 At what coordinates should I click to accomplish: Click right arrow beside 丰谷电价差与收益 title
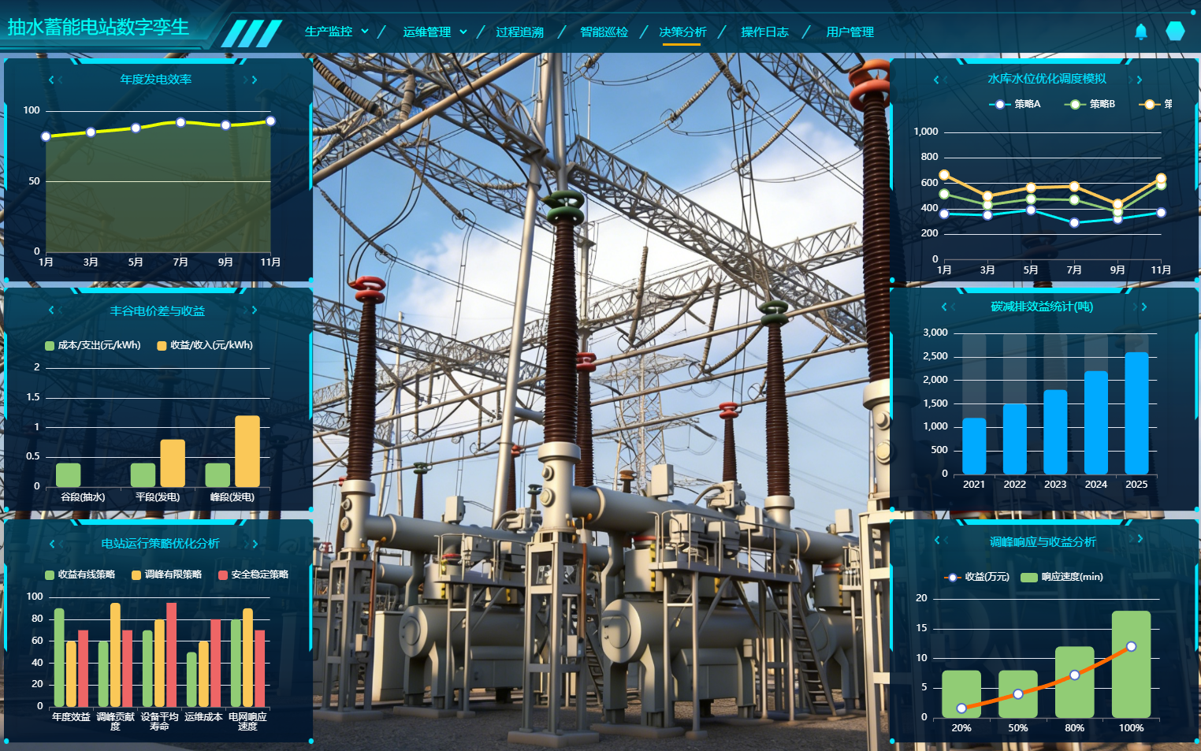(x=254, y=310)
